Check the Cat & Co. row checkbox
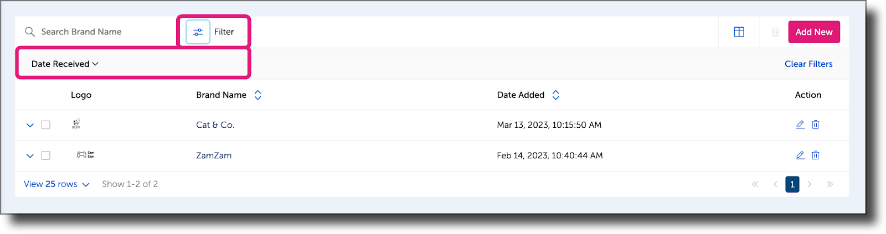 (x=46, y=125)
